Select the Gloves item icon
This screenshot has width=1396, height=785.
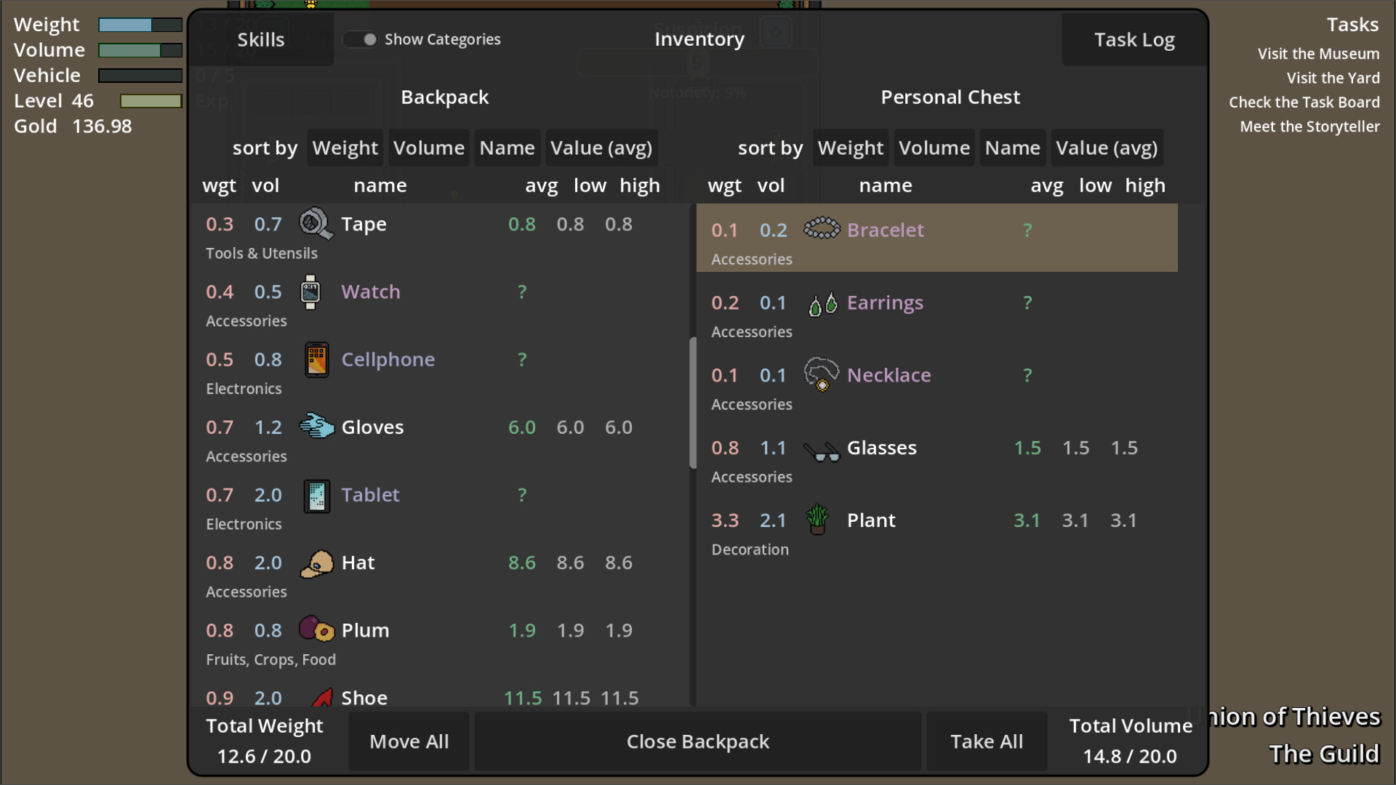point(317,427)
